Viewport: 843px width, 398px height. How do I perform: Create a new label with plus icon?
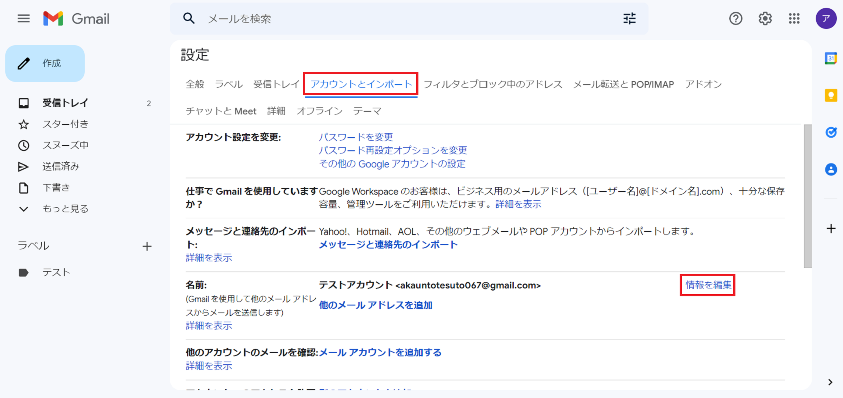147,246
